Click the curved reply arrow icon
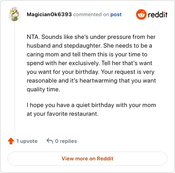The width and height of the screenshot is (175, 173). (50, 141)
